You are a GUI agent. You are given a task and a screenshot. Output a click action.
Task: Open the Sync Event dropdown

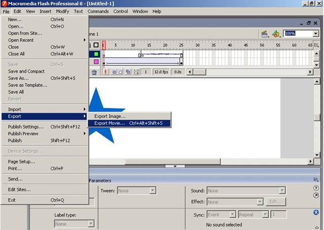click(233, 214)
